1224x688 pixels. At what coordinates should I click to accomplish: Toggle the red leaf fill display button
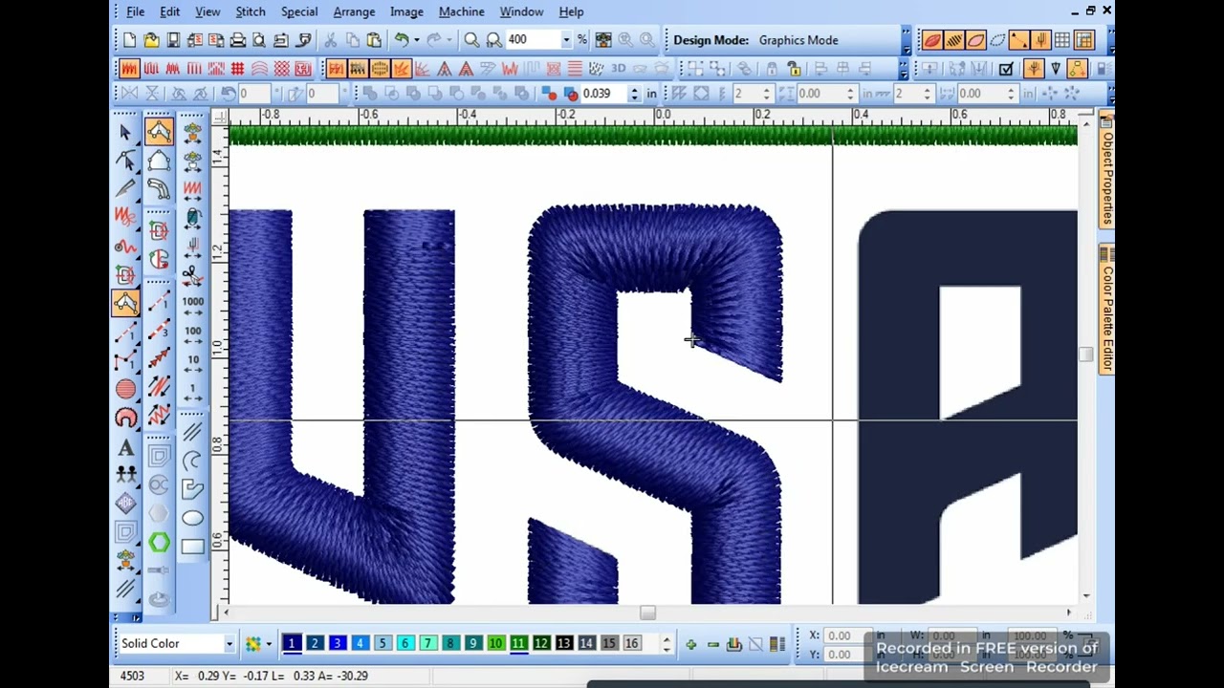pos(931,40)
